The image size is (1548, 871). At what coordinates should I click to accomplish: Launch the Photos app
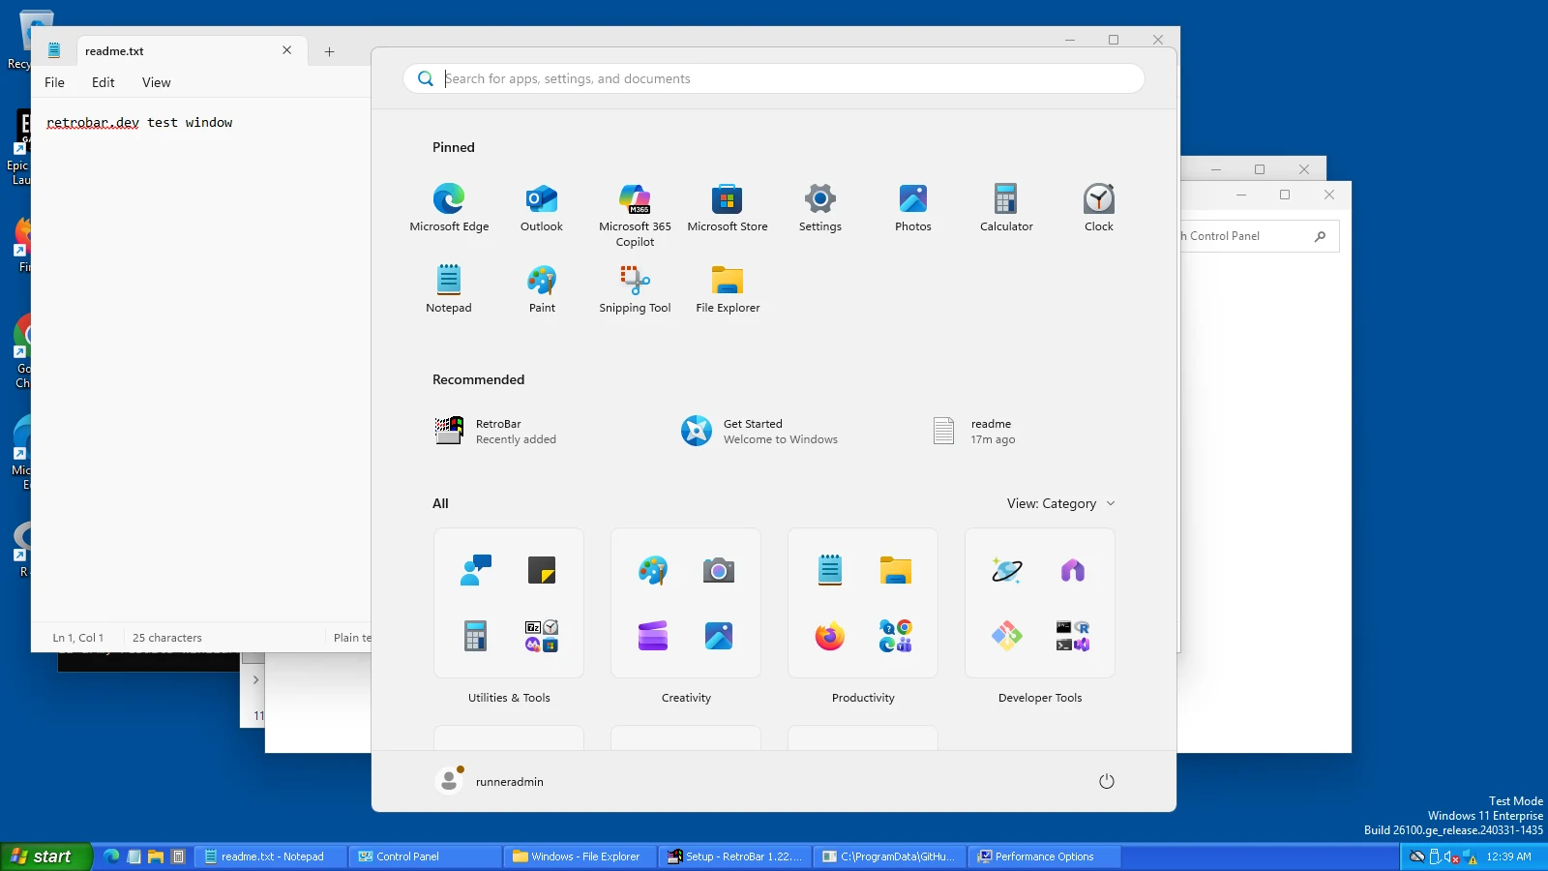click(913, 207)
